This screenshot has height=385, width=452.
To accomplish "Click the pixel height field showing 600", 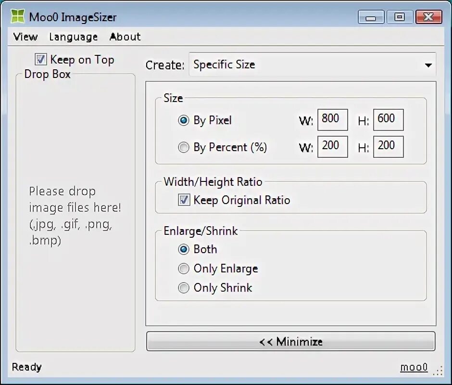I will coord(389,120).
